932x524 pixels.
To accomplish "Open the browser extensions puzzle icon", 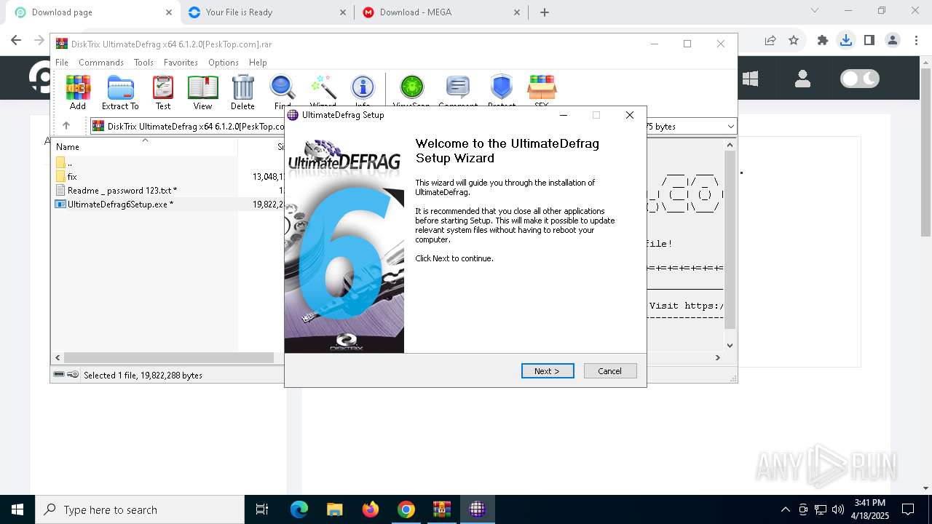I will pyautogui.click(x=823, y=41).
